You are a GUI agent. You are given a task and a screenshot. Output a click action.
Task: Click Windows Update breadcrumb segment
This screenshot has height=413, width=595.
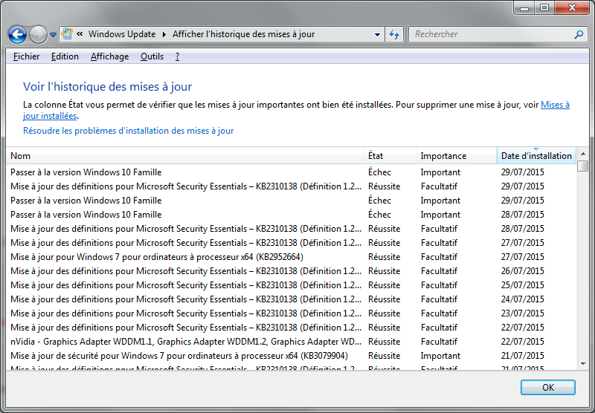(122, 34)
